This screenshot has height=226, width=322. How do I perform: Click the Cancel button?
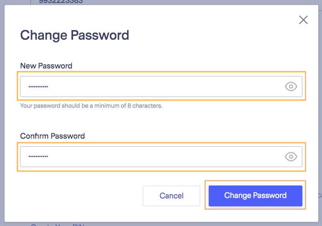[x=171, y=196]
